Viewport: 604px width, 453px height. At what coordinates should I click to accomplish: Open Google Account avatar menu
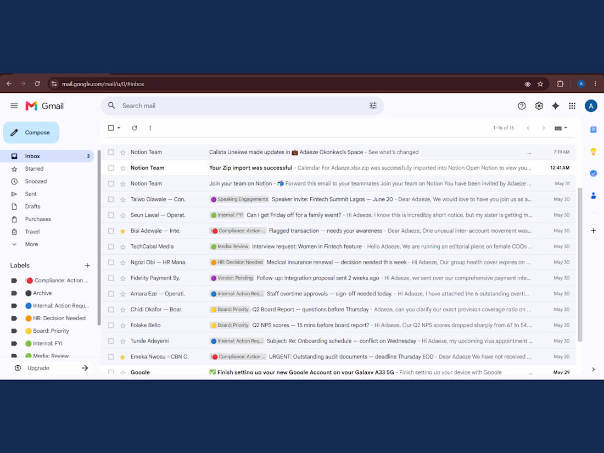click(x=591, y=106)
